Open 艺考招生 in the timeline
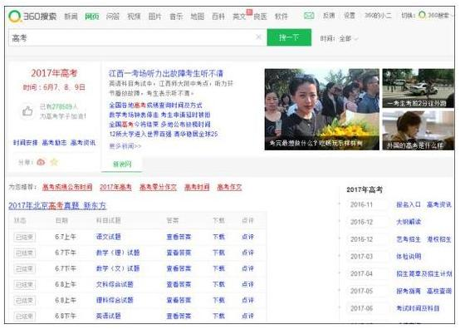The image size is (460, 329). pyautogui.click(x=409, y=239)
